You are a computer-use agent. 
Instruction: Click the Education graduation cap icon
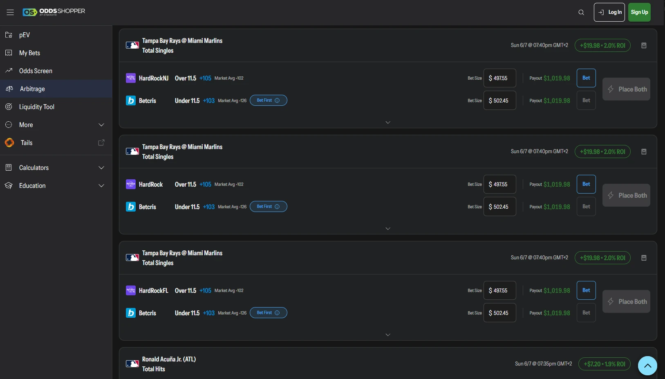click(9, 185)
